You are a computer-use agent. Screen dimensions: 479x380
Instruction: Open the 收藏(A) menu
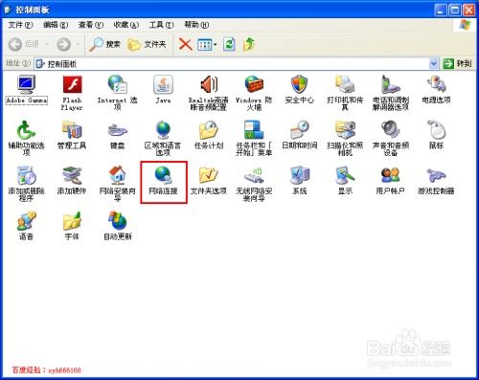tap(126, 25)
